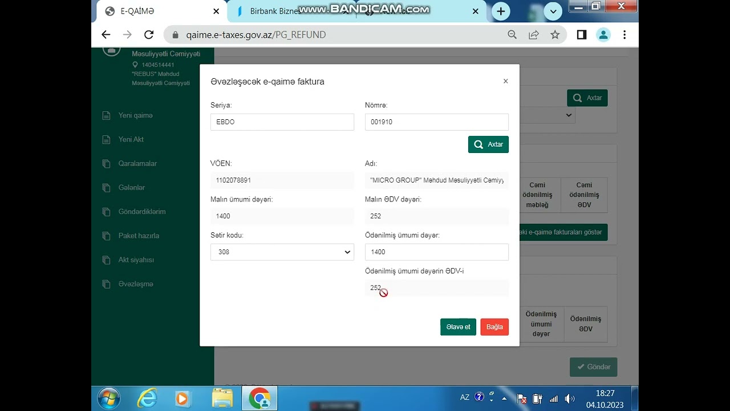
Task: Close the Əvəzləşəcək e-qaimə faktura dialog
Action: [x=505, y=81]
